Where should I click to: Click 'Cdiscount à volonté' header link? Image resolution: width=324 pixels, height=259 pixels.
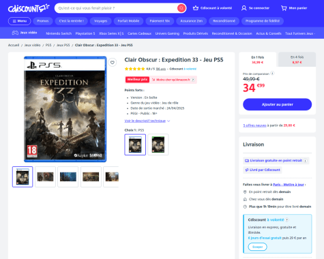click(x=216, y=8)
